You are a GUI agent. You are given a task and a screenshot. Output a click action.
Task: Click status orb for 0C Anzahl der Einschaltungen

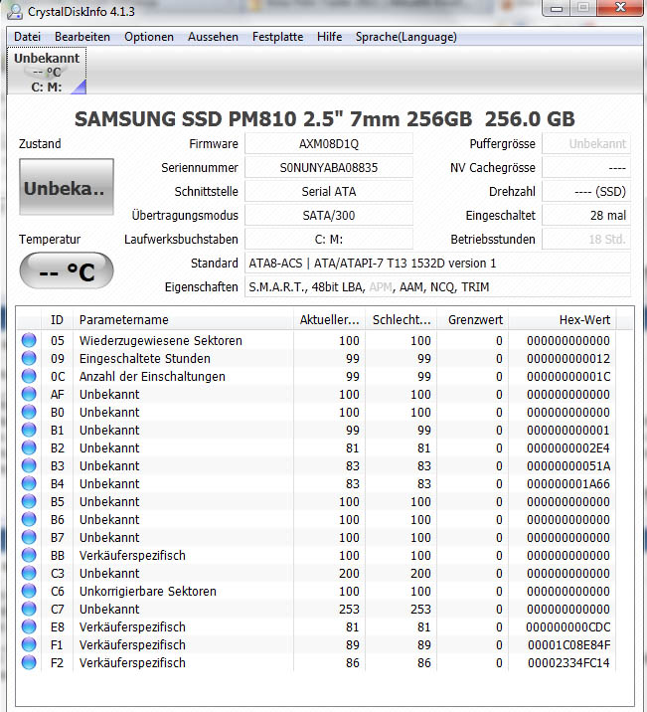pos(29,377)
